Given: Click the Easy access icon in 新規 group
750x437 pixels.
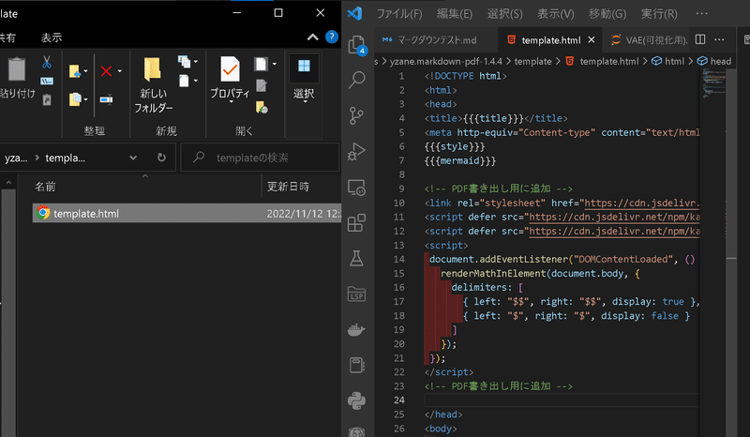Looking at the screenshot, I should pos(184,81).
